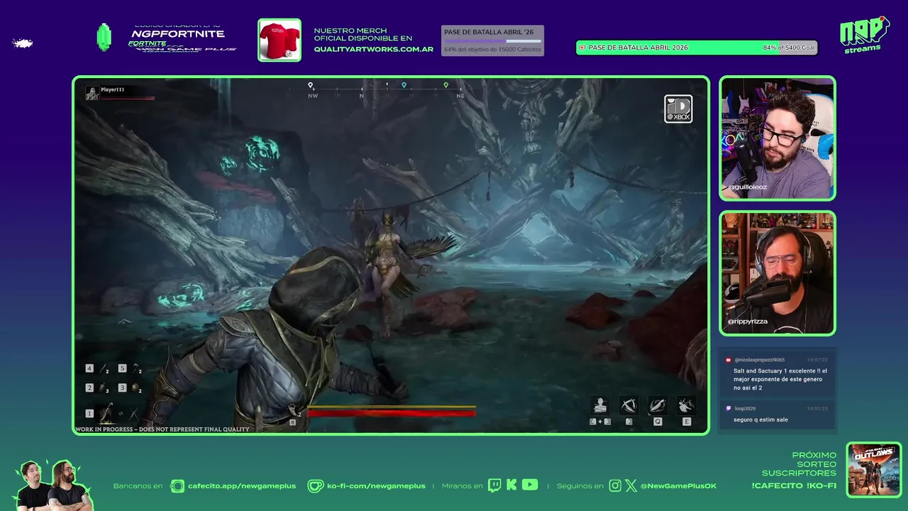Click the white splat icon at top-left

pos(23,43)
